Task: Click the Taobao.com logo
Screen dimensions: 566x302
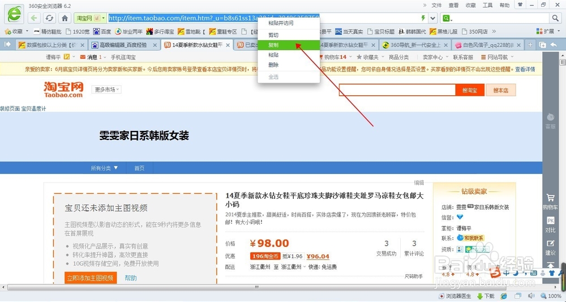Action: pyautogui.click(x=63, y=89)
